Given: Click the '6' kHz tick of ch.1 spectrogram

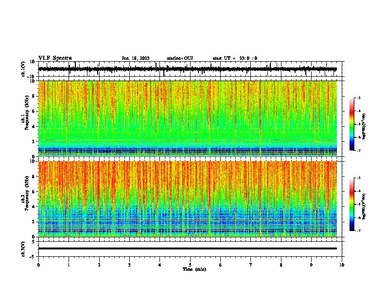Looking at the screenshot, I should 34,111.
